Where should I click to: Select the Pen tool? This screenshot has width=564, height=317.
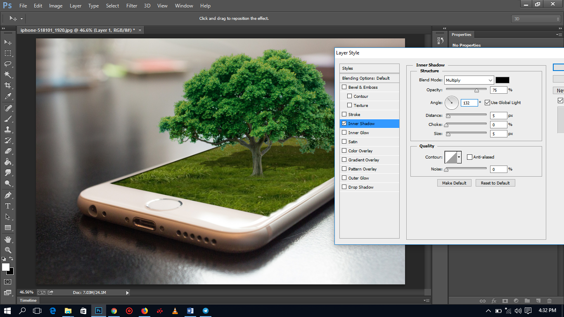tap(8, 195)
